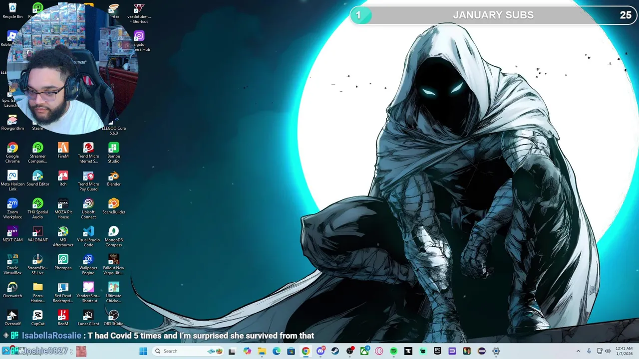639x359 pixels.
Task: Open RedM desktop shortcut
Action: [x=63, y=318]
